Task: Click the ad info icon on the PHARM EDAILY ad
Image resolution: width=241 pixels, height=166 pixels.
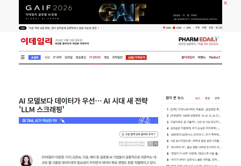Action: tap(216, 37)
